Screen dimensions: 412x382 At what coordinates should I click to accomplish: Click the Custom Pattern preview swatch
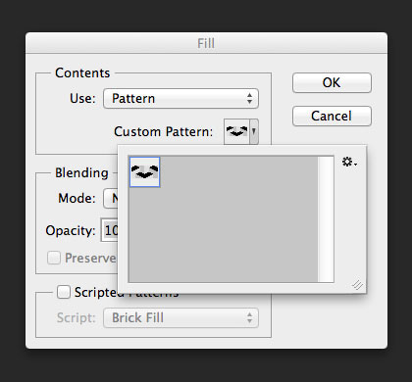[x=236, y=131]
